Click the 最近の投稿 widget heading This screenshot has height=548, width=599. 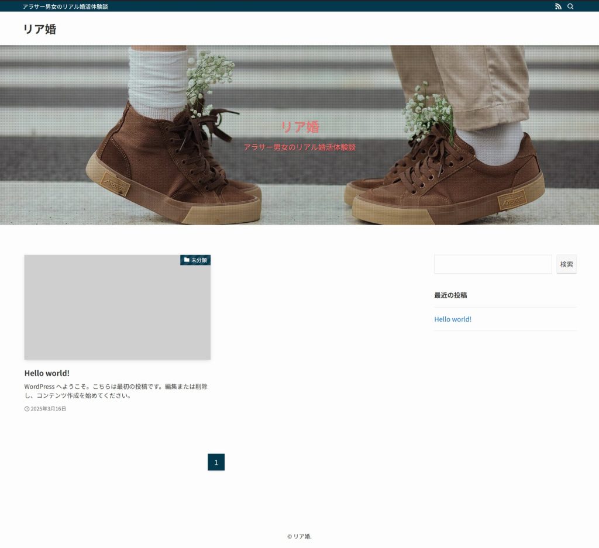[450, 295]
